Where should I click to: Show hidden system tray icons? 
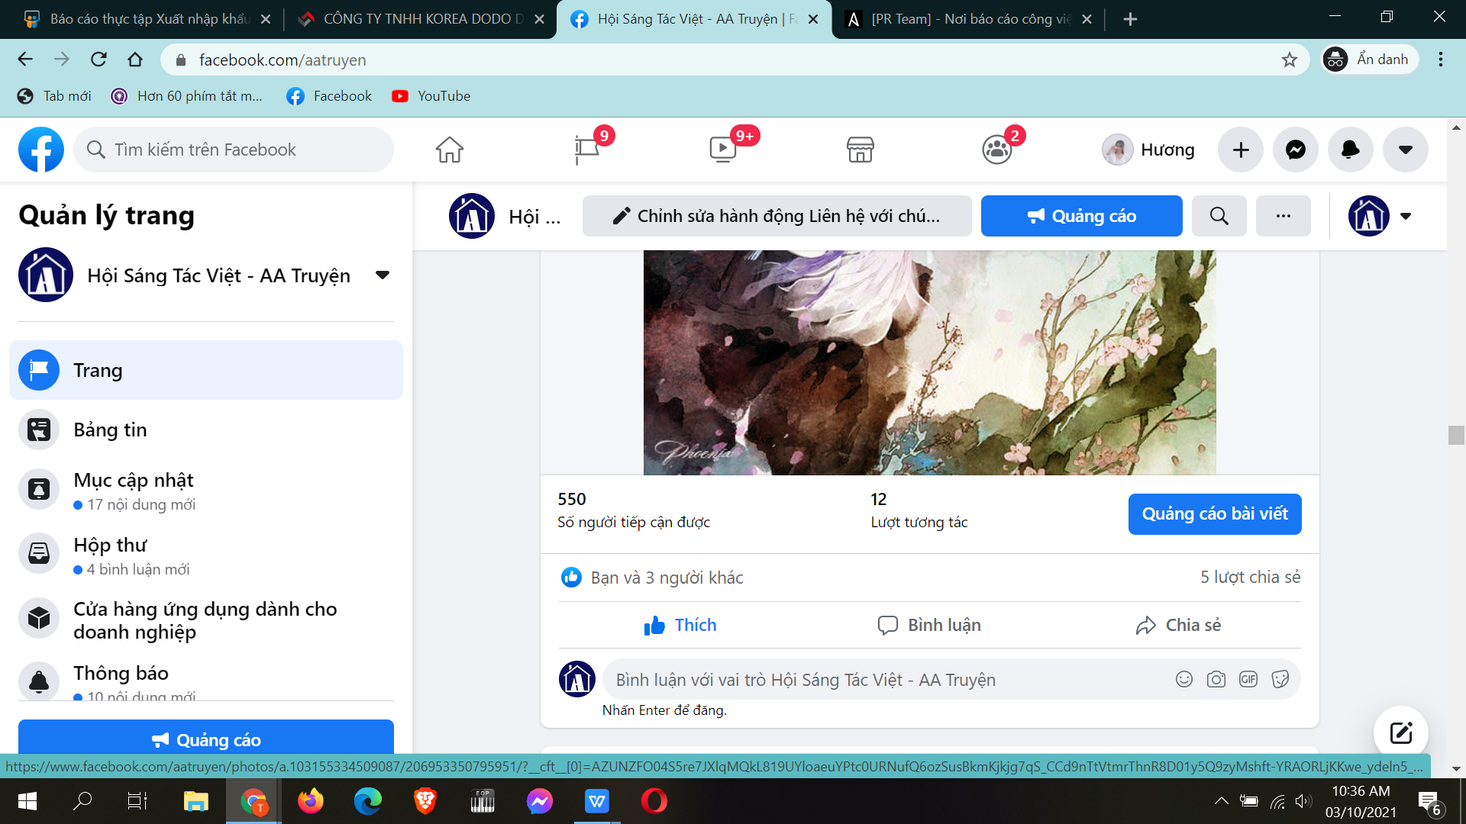[1221, 801]
